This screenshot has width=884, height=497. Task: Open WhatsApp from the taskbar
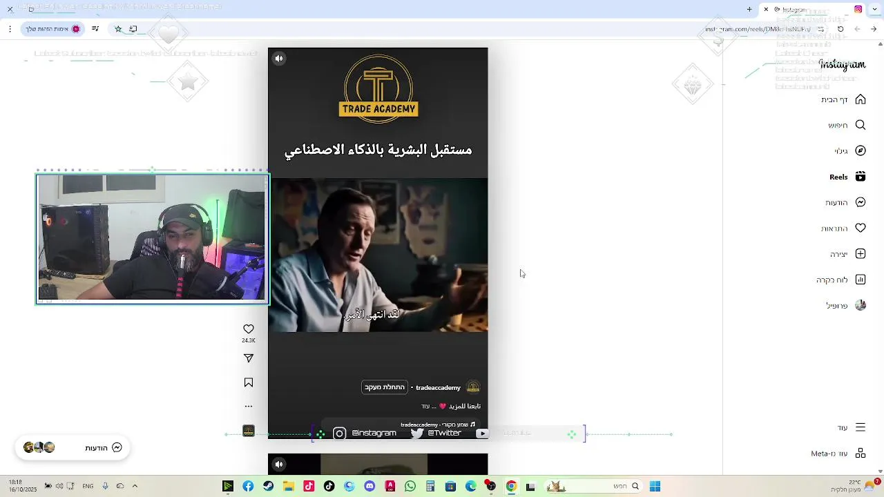[x=410, y=487]
